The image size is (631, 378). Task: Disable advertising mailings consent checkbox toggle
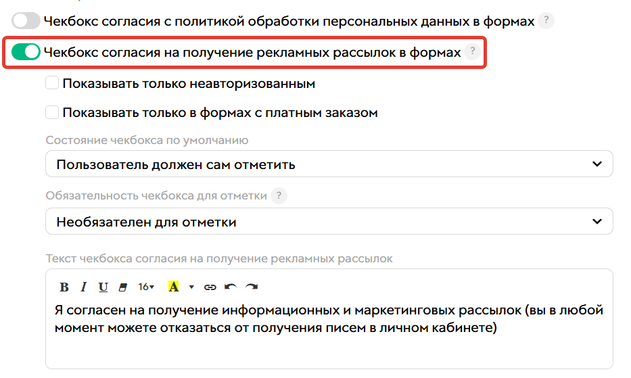(26, 52)
